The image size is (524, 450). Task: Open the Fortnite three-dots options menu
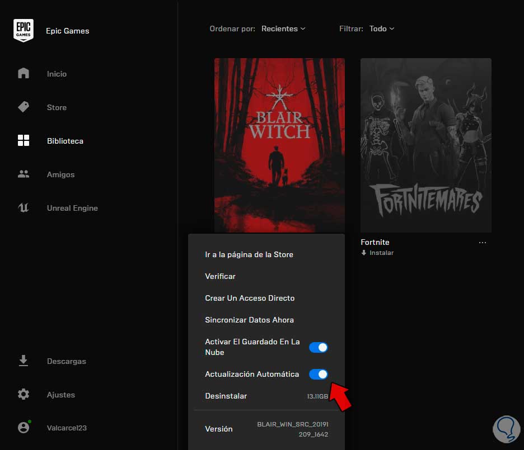click(x=482, y=243)
